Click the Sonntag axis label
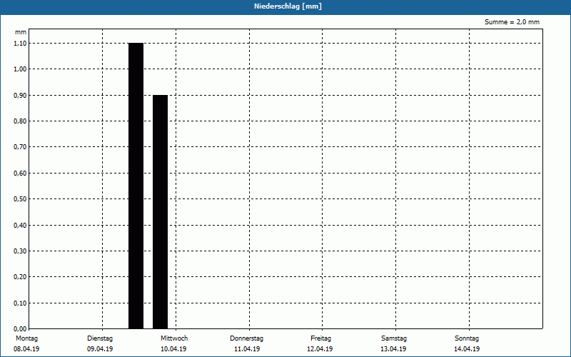The height and width of the screenshot is (357, 571). tap(467, 338)
